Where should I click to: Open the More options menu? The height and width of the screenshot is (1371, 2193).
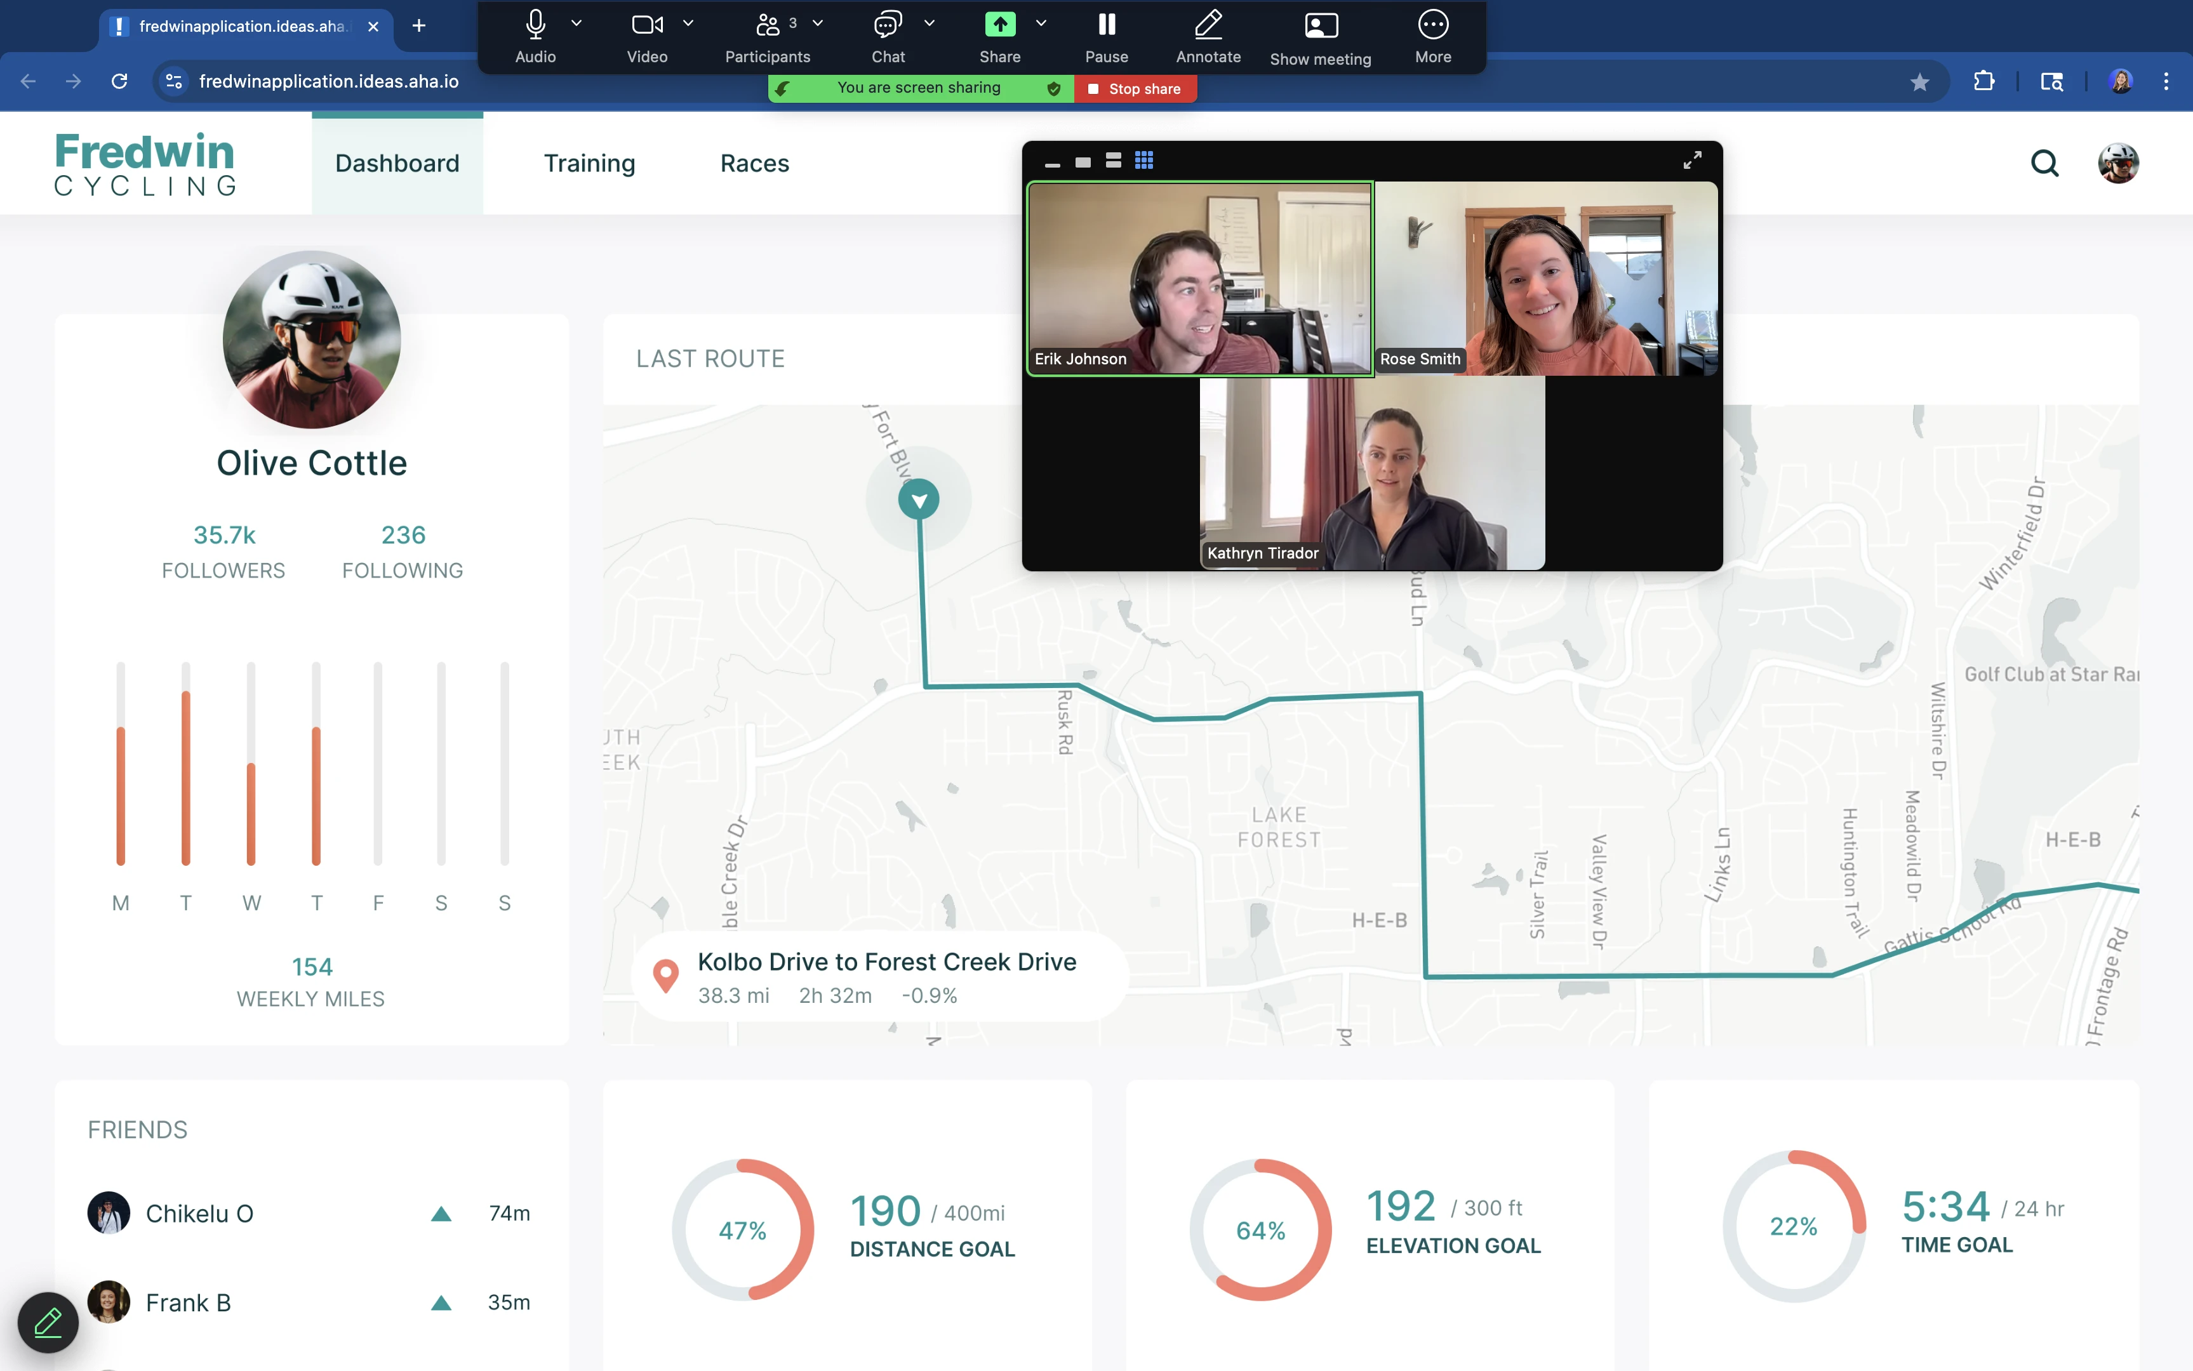[1432, 25]
